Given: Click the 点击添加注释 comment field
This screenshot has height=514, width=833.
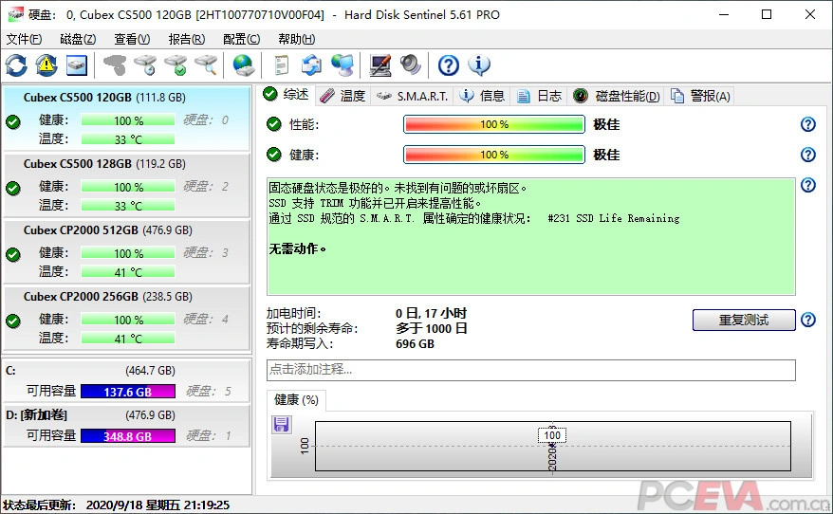Looking at the screenshot, I should coord(531,370).
